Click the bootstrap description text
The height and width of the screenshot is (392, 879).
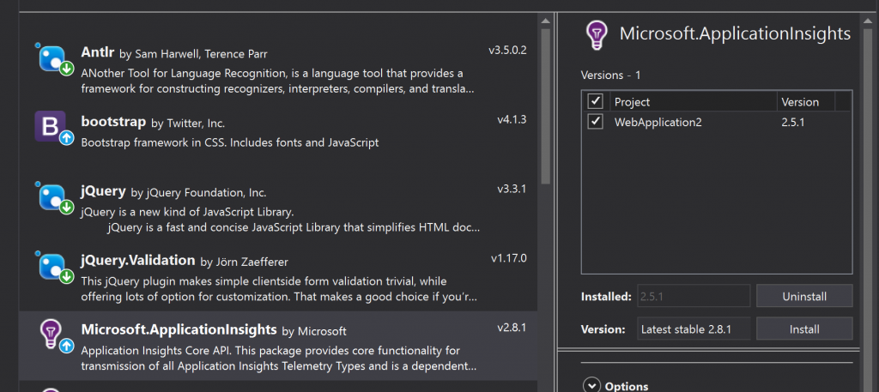(230, 142)
